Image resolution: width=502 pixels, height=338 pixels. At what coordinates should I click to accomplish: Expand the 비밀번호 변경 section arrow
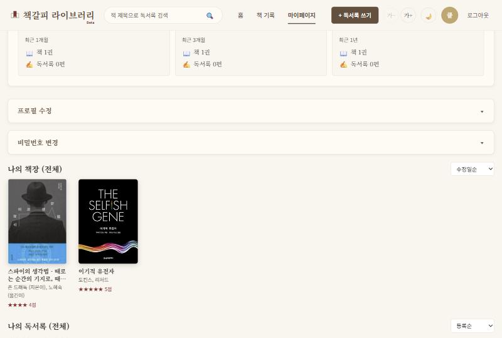482,143
